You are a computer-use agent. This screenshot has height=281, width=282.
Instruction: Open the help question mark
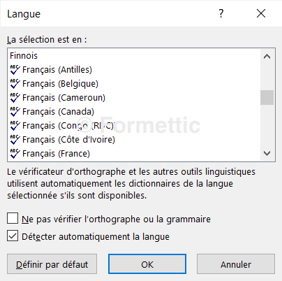(221, 13)
